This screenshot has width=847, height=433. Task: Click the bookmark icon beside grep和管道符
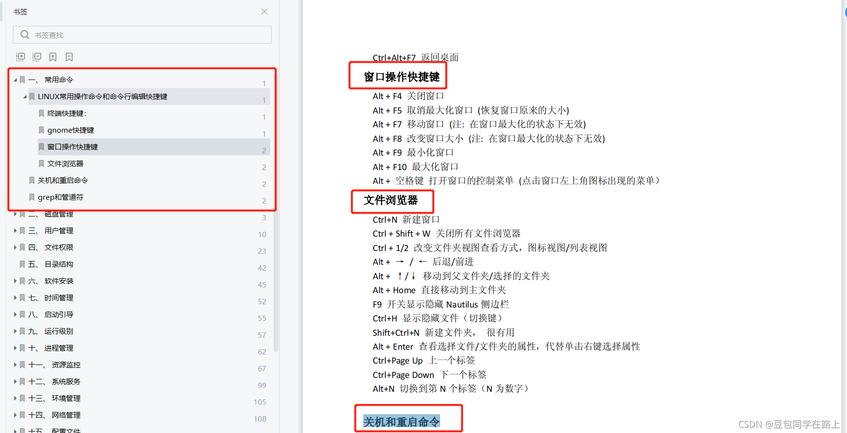pos(32,197)
